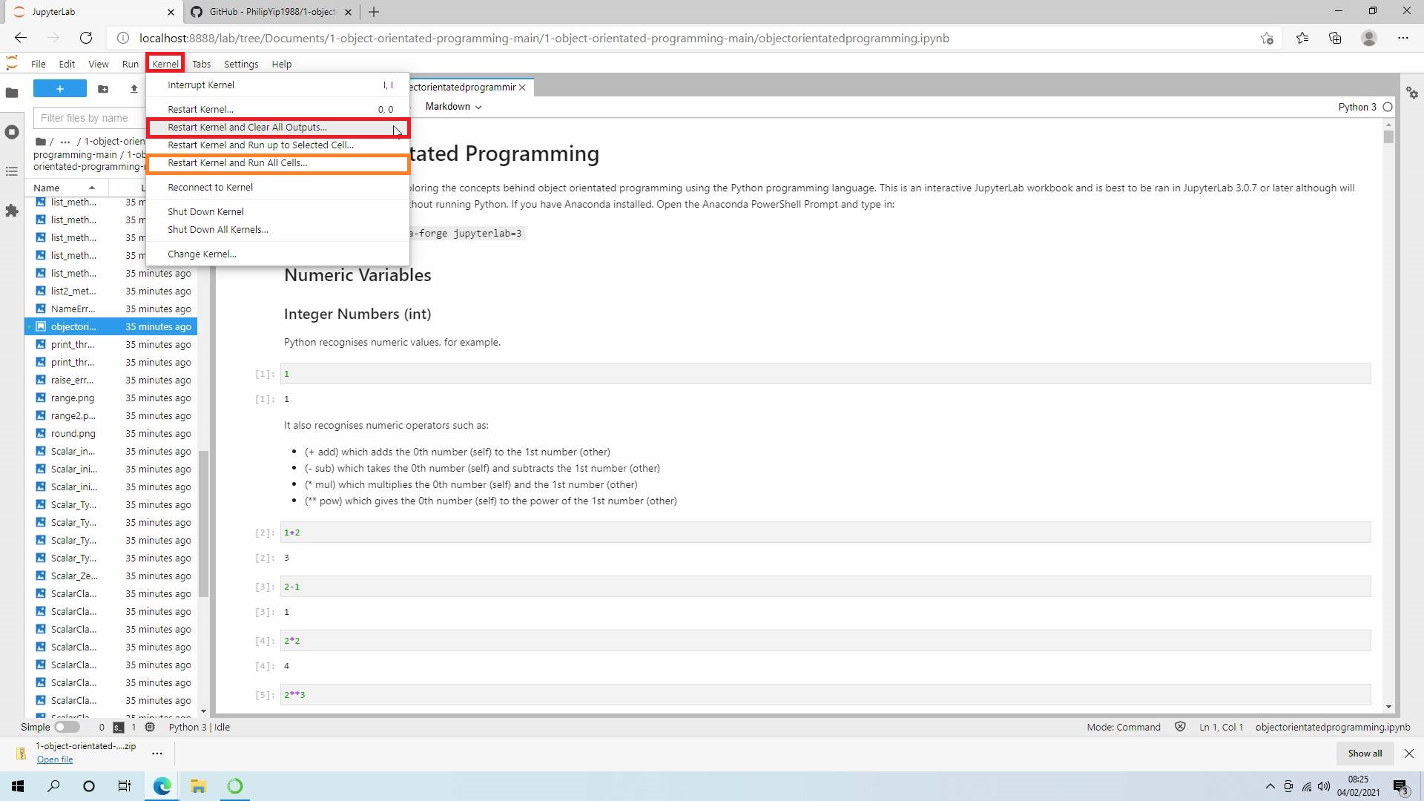Open the Property Inspector gears icon
Image resolution: width=1424 pixels, height=801 pixels.
(1412, 93)
